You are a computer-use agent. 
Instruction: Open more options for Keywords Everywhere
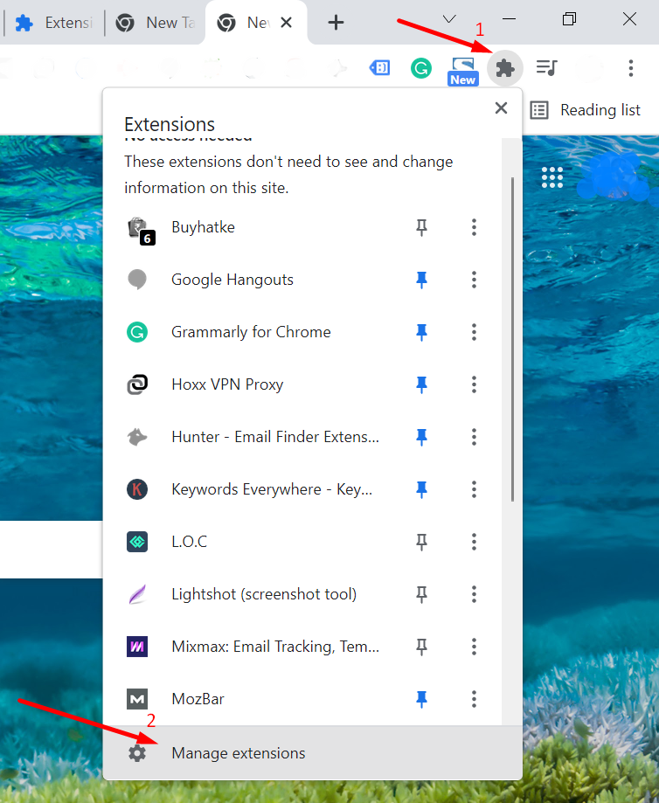[x=474, y=489]
